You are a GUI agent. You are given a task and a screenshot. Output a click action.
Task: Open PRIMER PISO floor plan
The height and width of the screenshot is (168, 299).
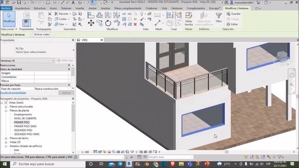(x=22, y=122)
